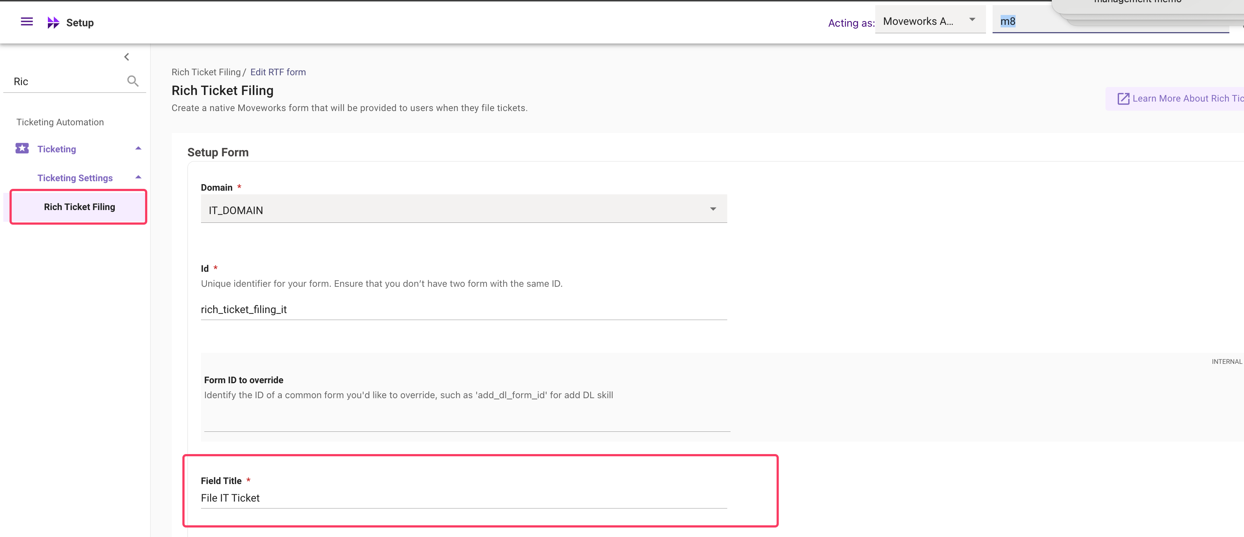Click the external link icon beside Learn More
1244x537 pixels.
coord(1123,99)
